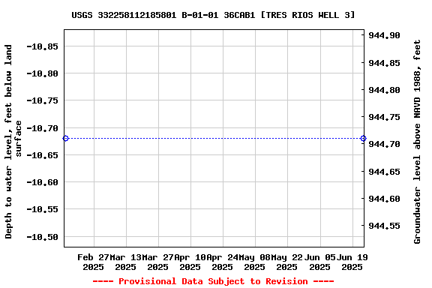Click the Depth to water level axis title
Image resolution: width=432 pixels, height=288 pixels.
coord(13,142)
